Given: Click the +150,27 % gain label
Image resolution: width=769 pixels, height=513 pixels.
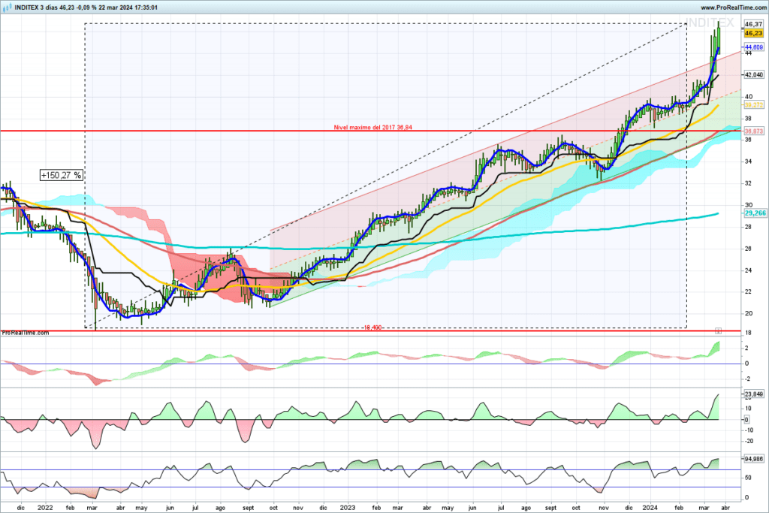Looking at the screenshot, I should 62,175.
